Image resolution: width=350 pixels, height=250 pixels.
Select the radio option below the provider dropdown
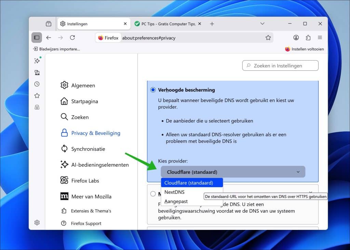(x=153, y=194)
